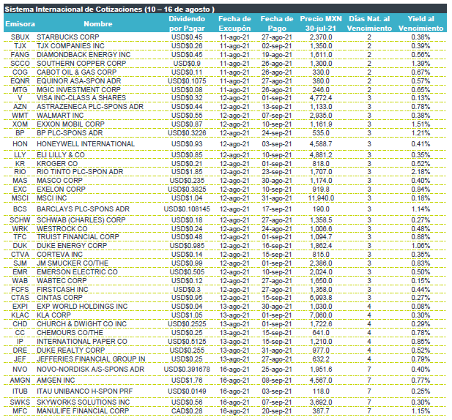Click the USD$0.9 dividend value

[x=187, y=64]
